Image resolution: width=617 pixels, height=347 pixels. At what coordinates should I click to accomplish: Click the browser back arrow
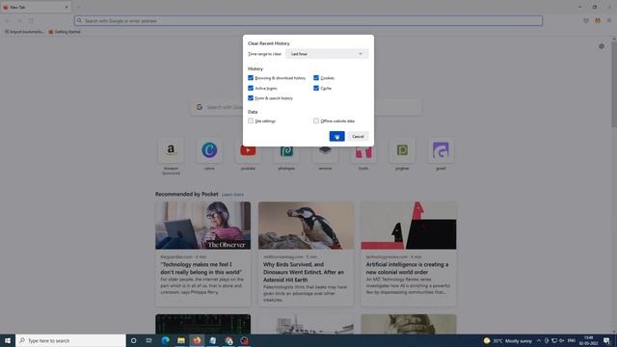pyautogui.click(x=8, y=20)
